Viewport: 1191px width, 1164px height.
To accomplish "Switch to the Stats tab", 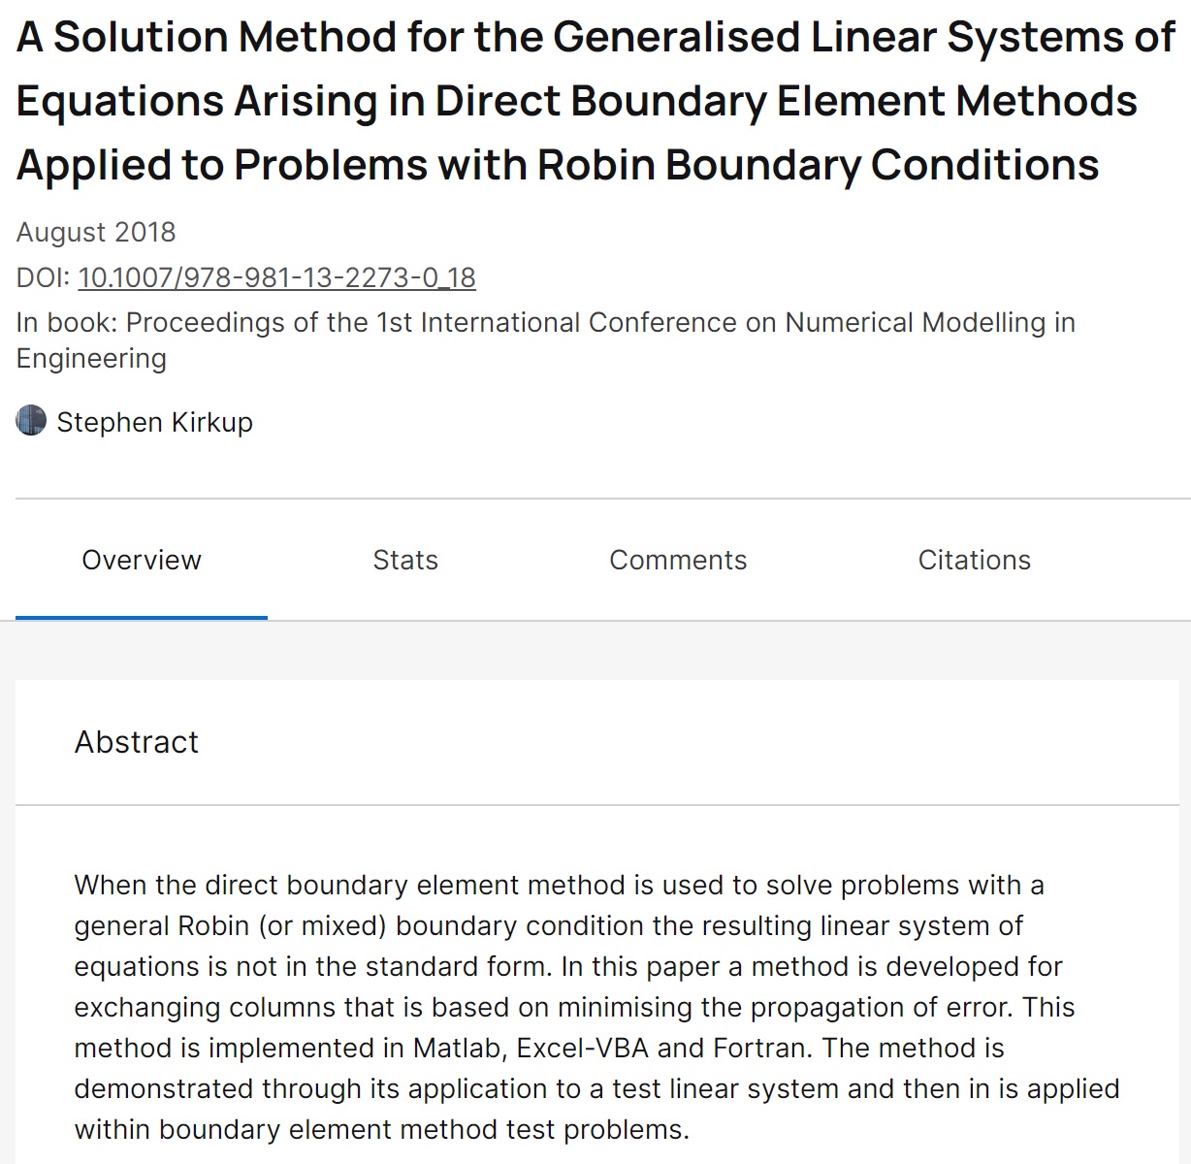I will coord(405,560).
